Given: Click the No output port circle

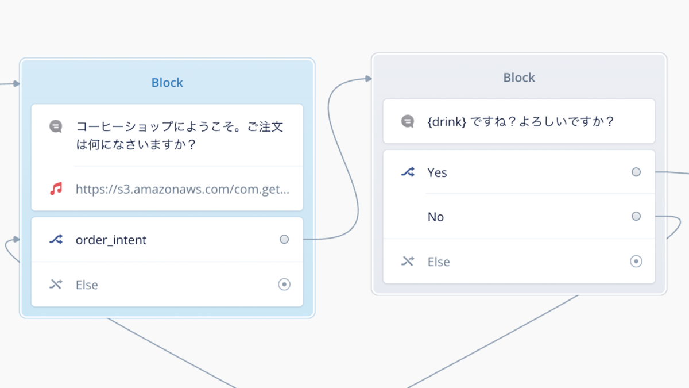Looking at the screenshot, I should click(x=636, y=216).
